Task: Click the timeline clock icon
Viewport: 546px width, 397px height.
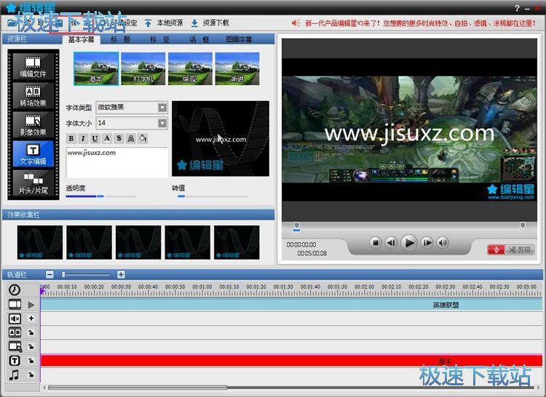Action: click(x=15, y=289)
